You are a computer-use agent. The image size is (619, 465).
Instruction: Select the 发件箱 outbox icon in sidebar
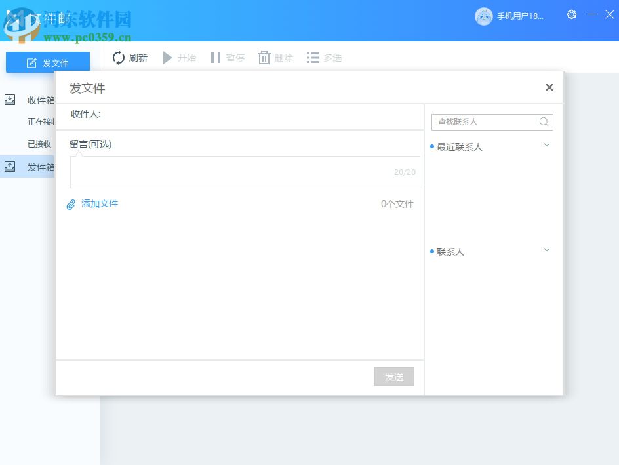tap(10, 166)
